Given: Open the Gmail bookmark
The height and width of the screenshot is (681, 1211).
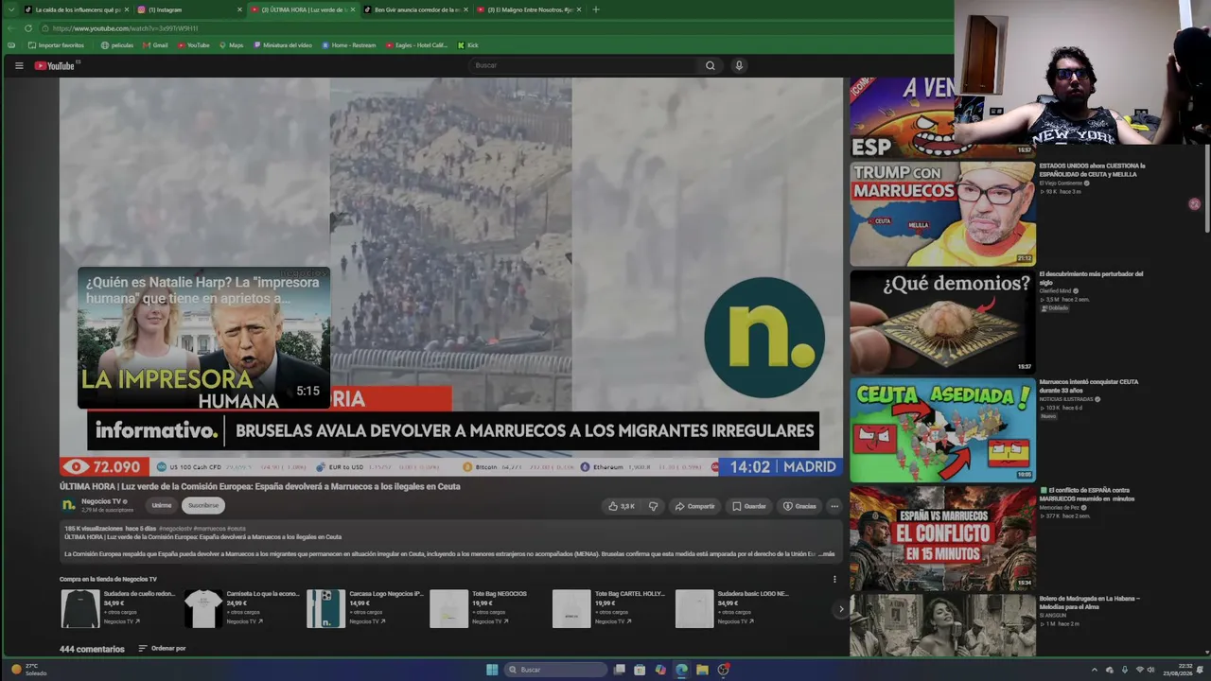Looking at the screenshot, I should tap(155, 45).
